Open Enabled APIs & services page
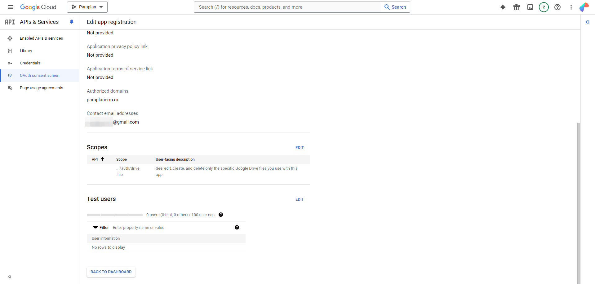Image resolution: width=595 pixels, height=284 pixels. pos(41,38)
